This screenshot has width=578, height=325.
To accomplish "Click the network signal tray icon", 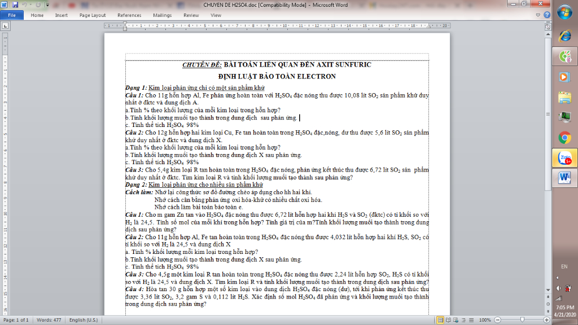I will pos(558,298).
